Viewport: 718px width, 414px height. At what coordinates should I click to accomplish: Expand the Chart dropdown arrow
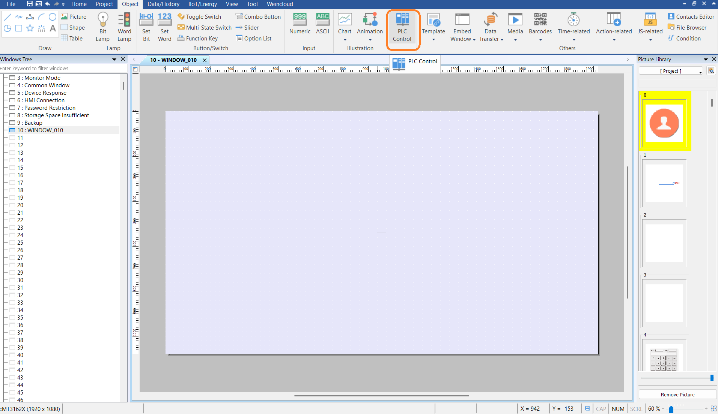click(345, 40)
